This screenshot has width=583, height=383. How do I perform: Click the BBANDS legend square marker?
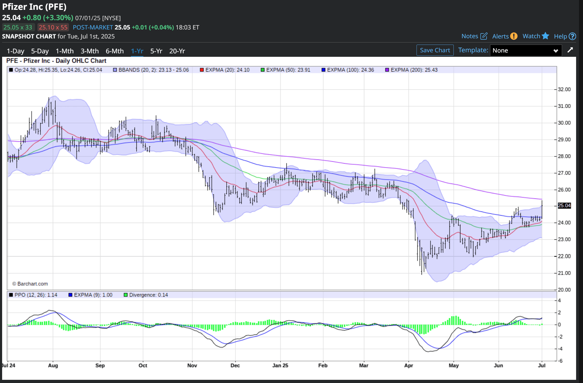coord(115,70)
